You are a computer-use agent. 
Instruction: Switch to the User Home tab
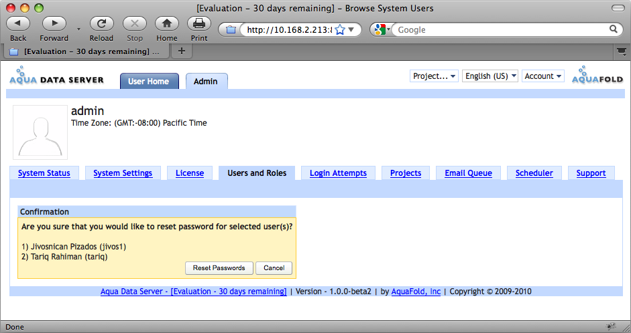[x=150, y=81]
